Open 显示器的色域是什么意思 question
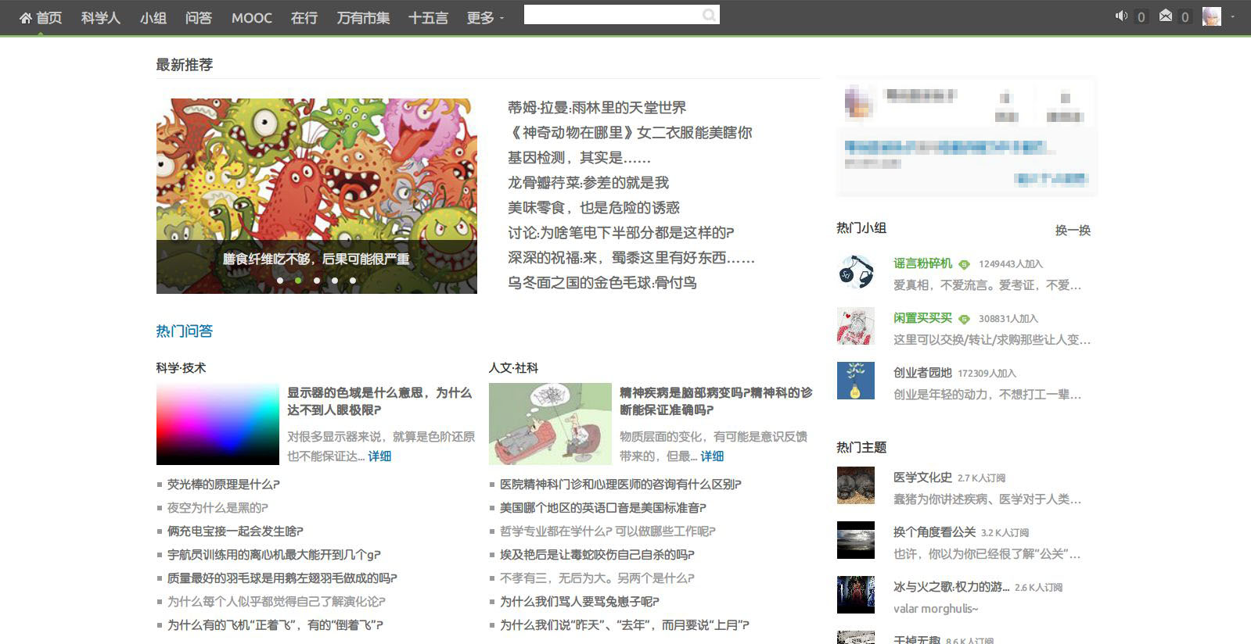The height and width of the screenshot is (644, 1251). coord(379,401)
